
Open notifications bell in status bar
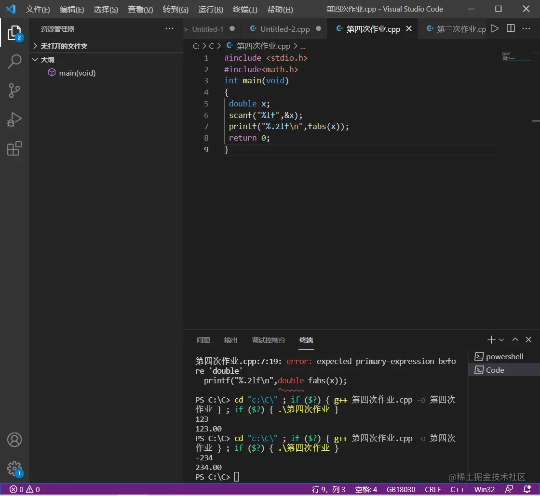click(527, 489)
